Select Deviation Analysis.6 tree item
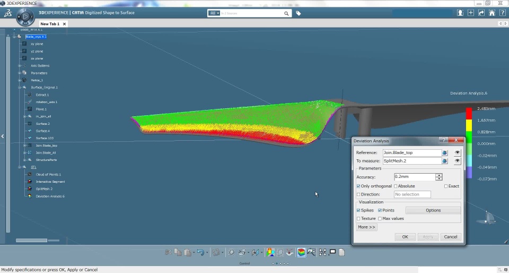Viewport: 509px width, 273px height. [50, 197]
